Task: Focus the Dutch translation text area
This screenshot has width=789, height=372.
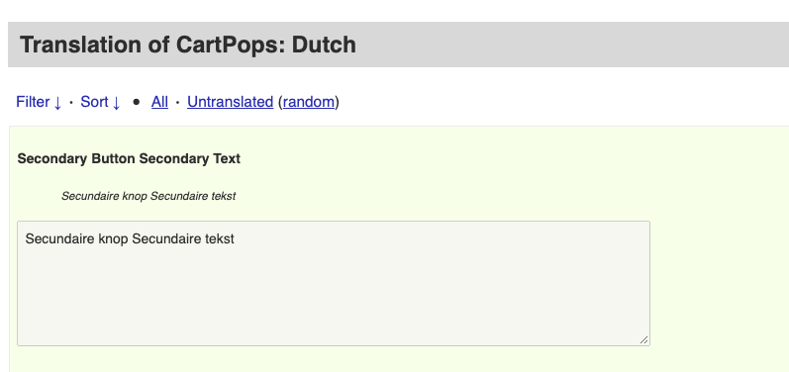Action: click(x=334, y=284)
